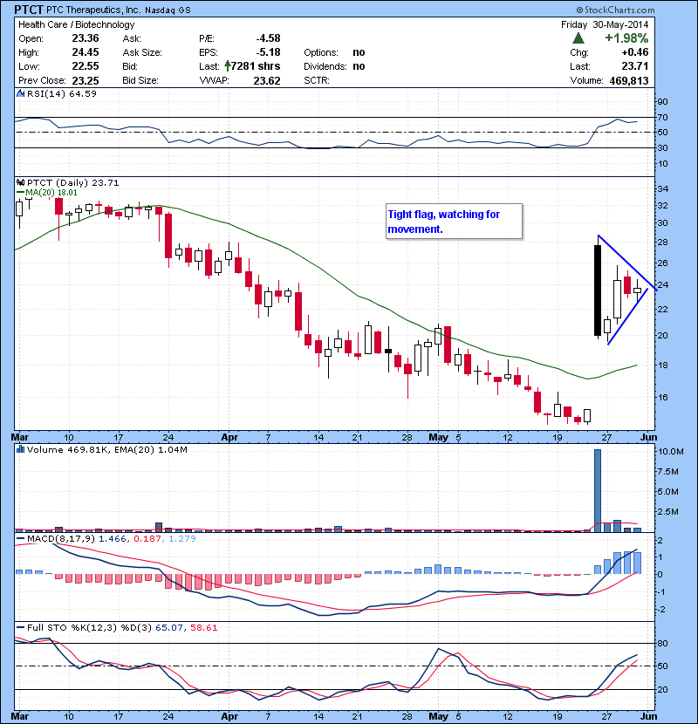The height and width of the screenshot is (724, 698).
Task: Click the Mar label on the bottom axis
Action: coord(20,716)
